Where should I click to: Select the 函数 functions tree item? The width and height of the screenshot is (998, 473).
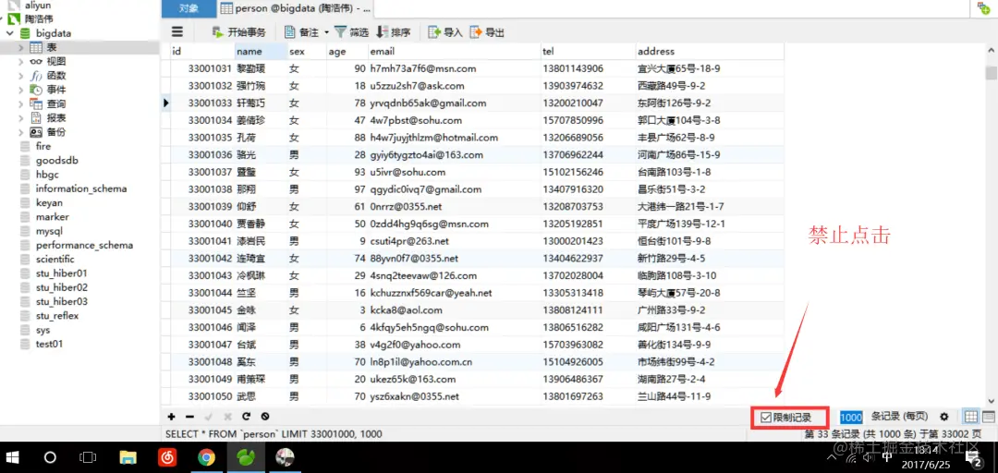56,76
